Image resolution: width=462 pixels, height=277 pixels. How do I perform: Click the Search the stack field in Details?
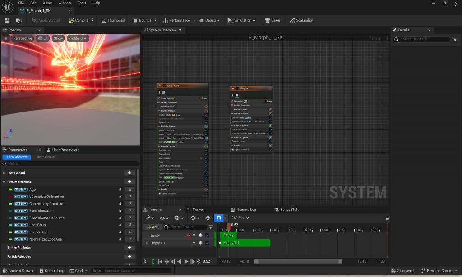click(421, 39)
